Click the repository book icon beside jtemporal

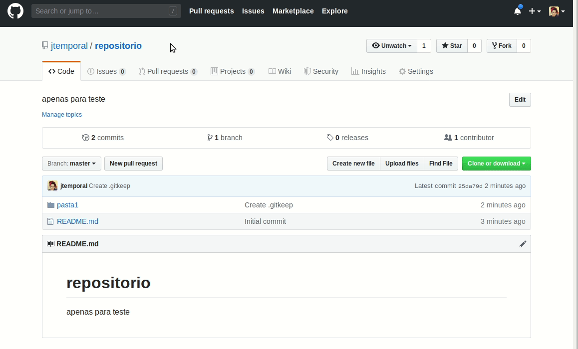45,46
